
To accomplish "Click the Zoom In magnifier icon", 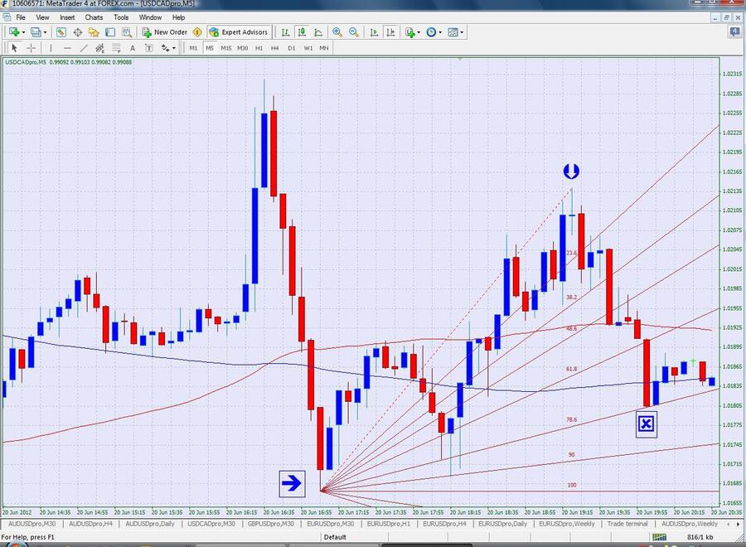I will [337, 32].
